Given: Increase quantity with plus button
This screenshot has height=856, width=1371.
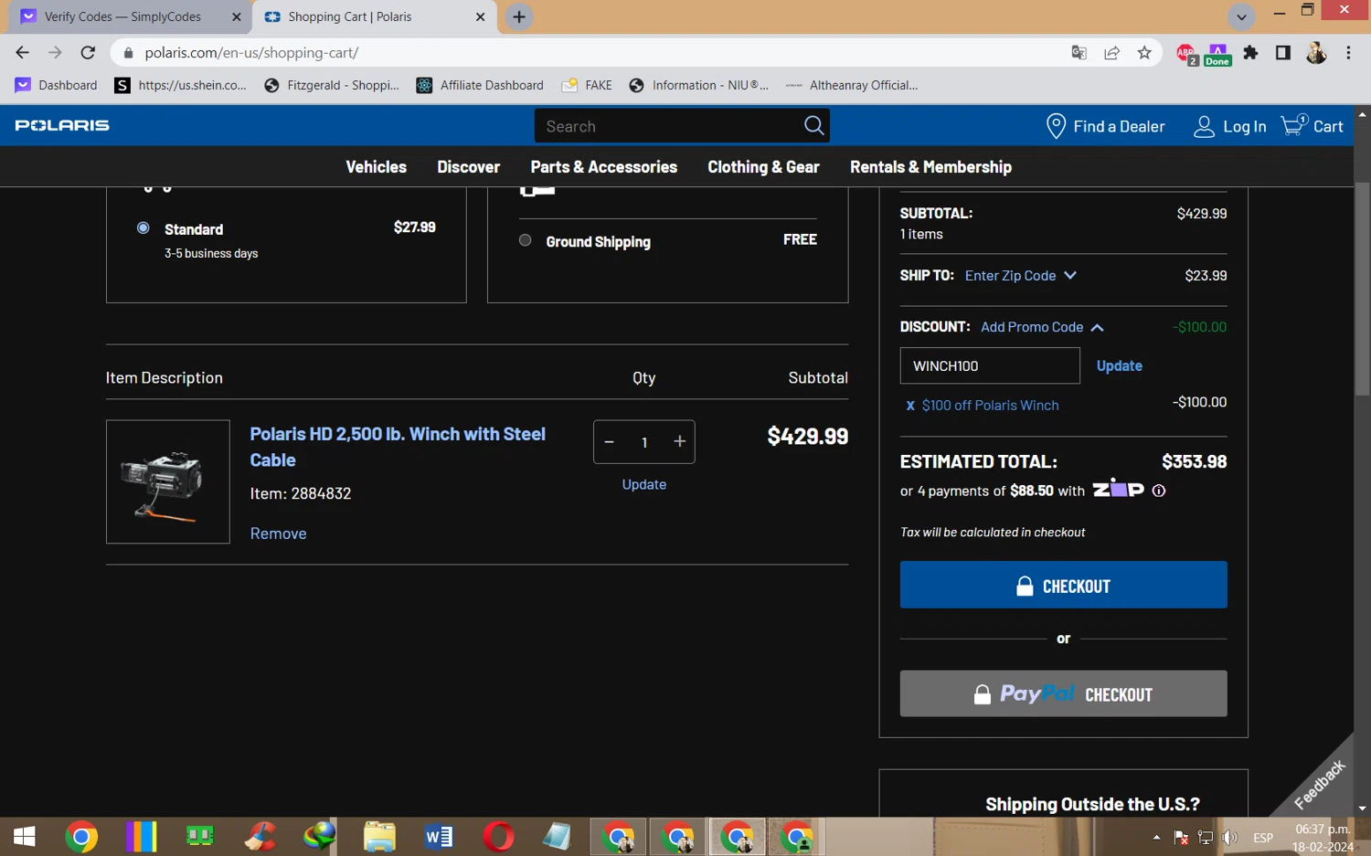Looking at the screenshot, I should click(679, 442).
